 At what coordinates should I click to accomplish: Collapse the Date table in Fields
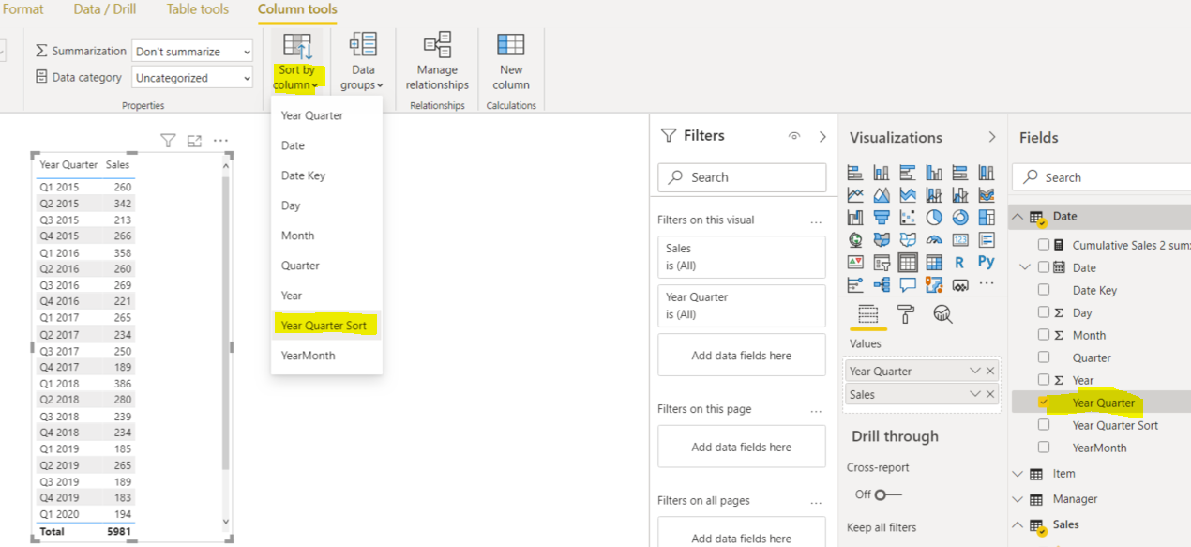[x=1018, y=216]
